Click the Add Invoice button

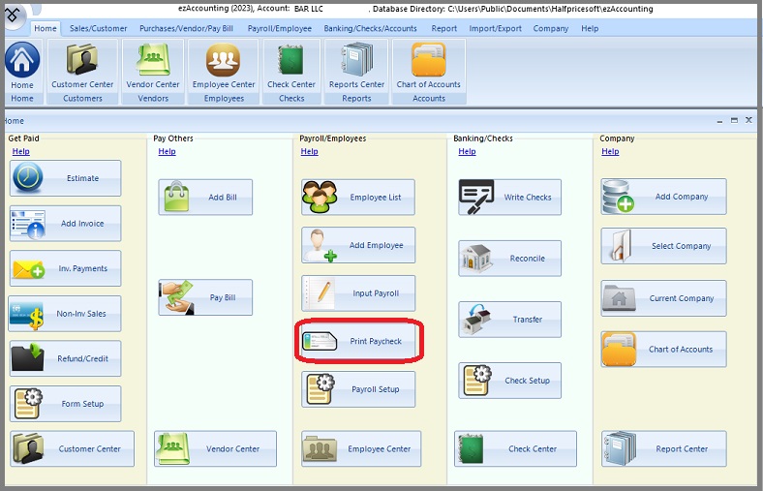pos(66,224)
